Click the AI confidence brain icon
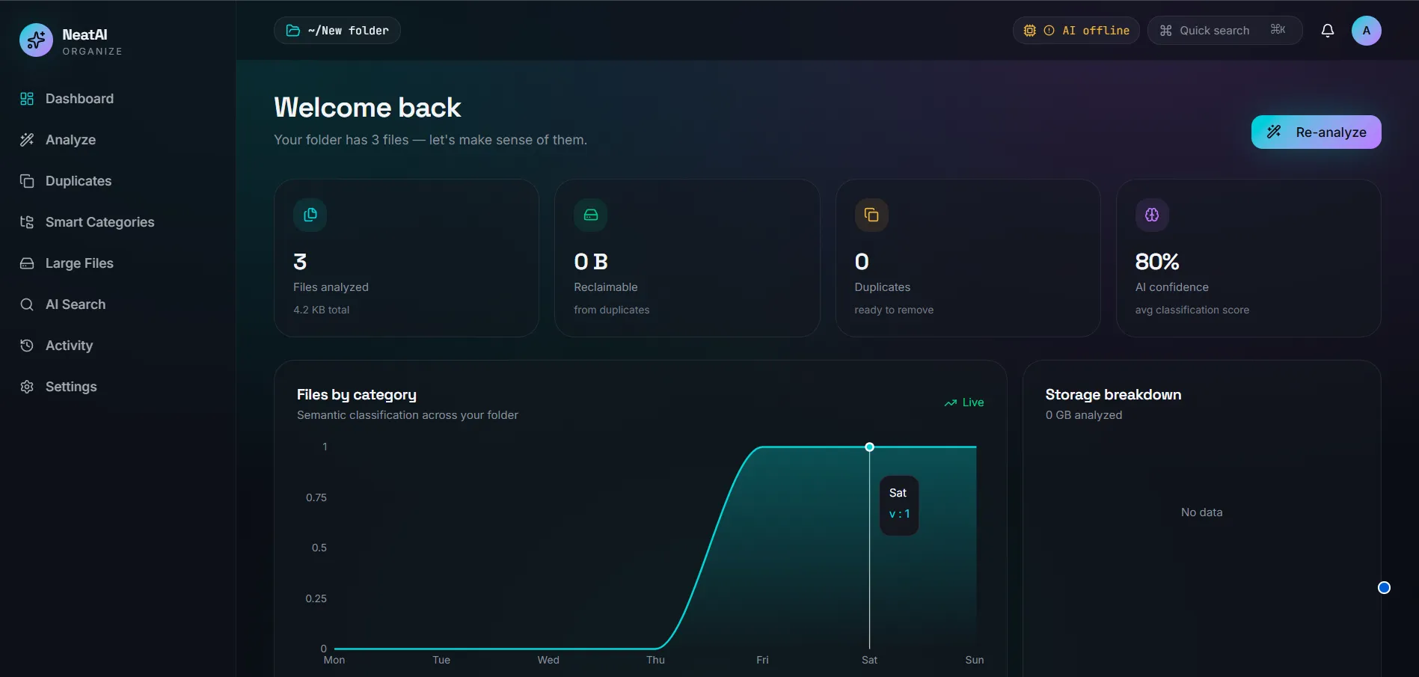 [1151, 215]
